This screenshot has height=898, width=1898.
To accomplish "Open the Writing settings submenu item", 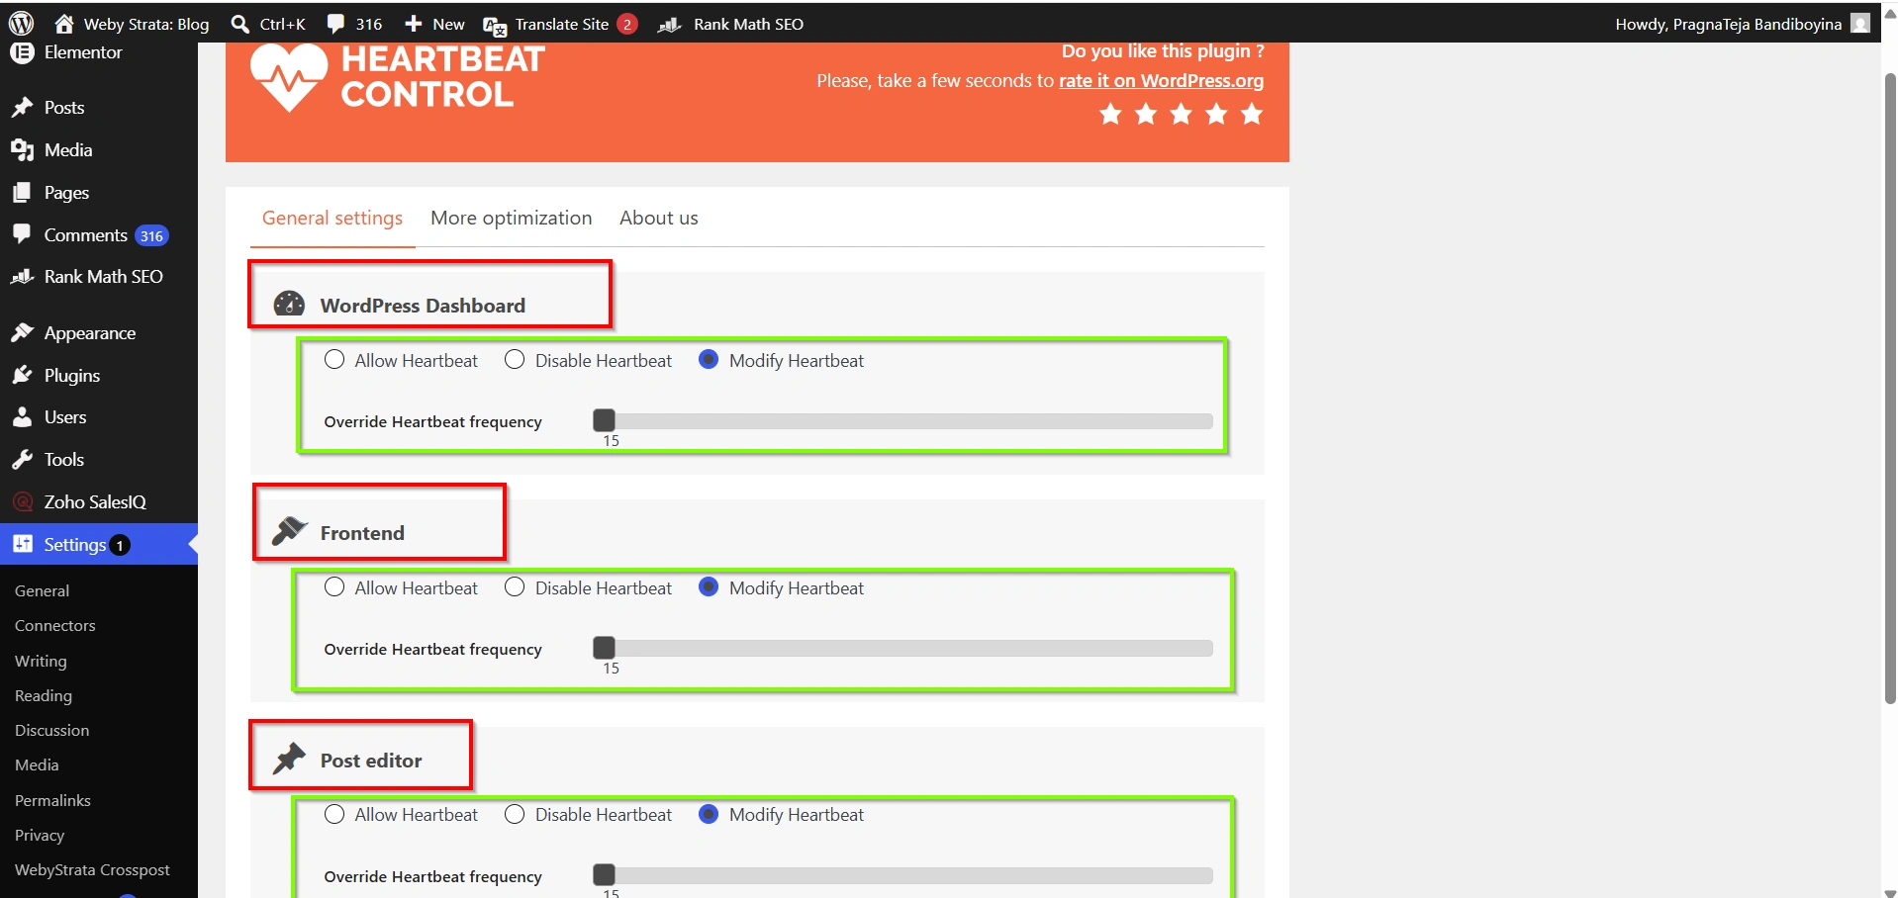I will click(41, 661).
